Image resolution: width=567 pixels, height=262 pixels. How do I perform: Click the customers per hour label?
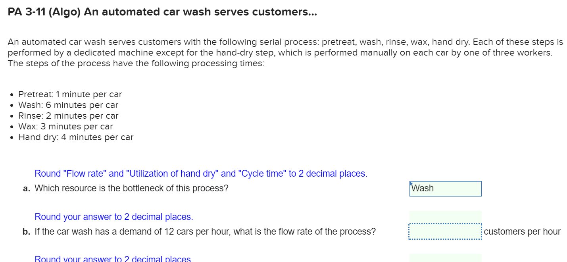click(523, 231)
